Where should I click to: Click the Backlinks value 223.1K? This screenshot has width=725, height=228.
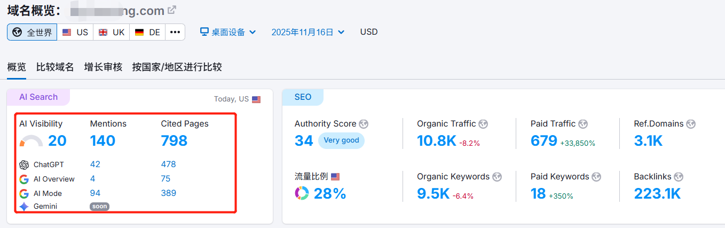(657, 193)
